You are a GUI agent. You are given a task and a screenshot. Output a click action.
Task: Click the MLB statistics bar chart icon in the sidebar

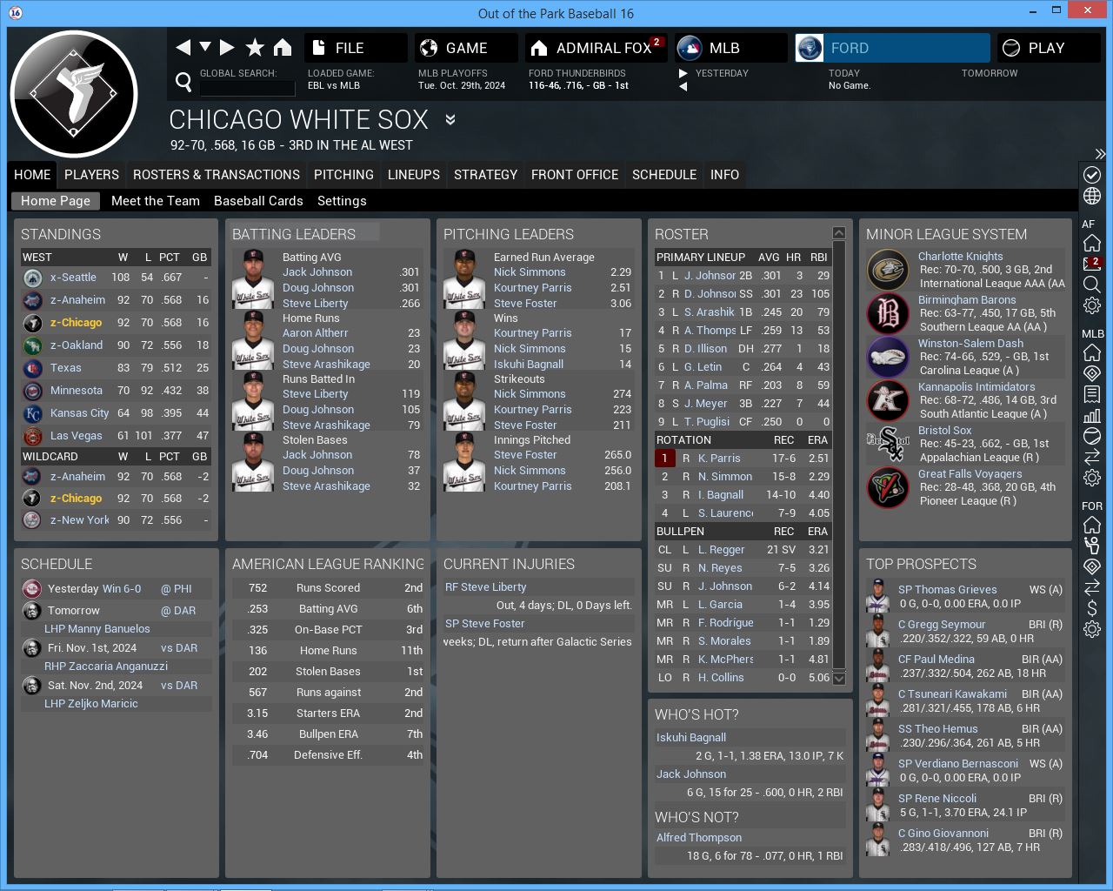click(x=1092, y=415)
